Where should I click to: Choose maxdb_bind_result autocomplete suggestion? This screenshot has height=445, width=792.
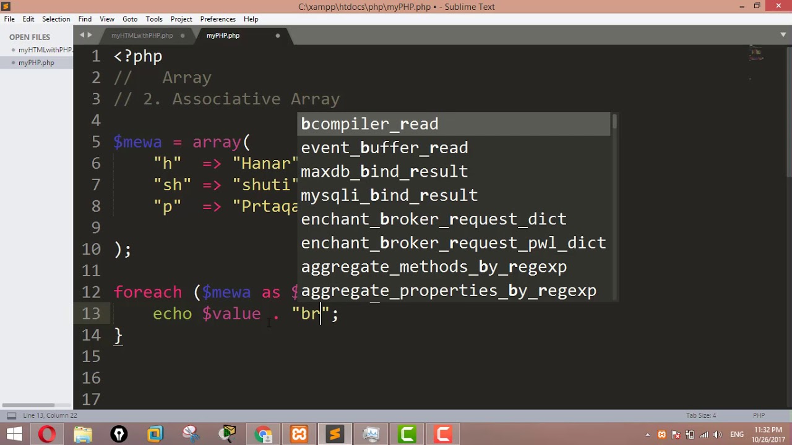click(455, 171)
